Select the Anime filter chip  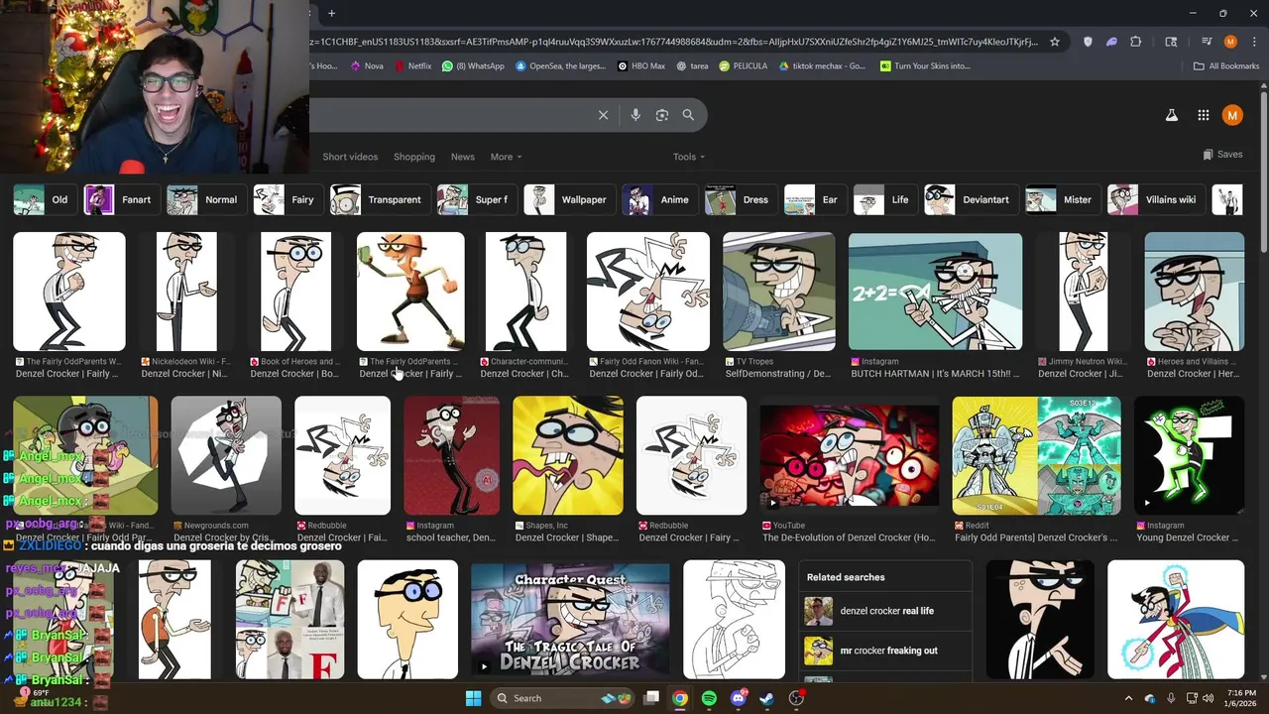(x=658, y=199)
